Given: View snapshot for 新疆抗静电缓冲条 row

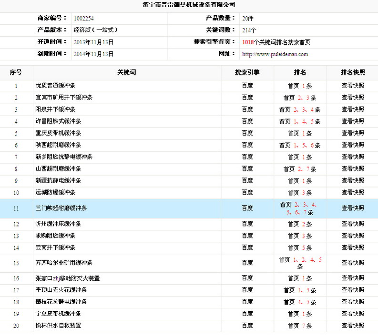Looking at the screenshot, I should pos(353,180).
